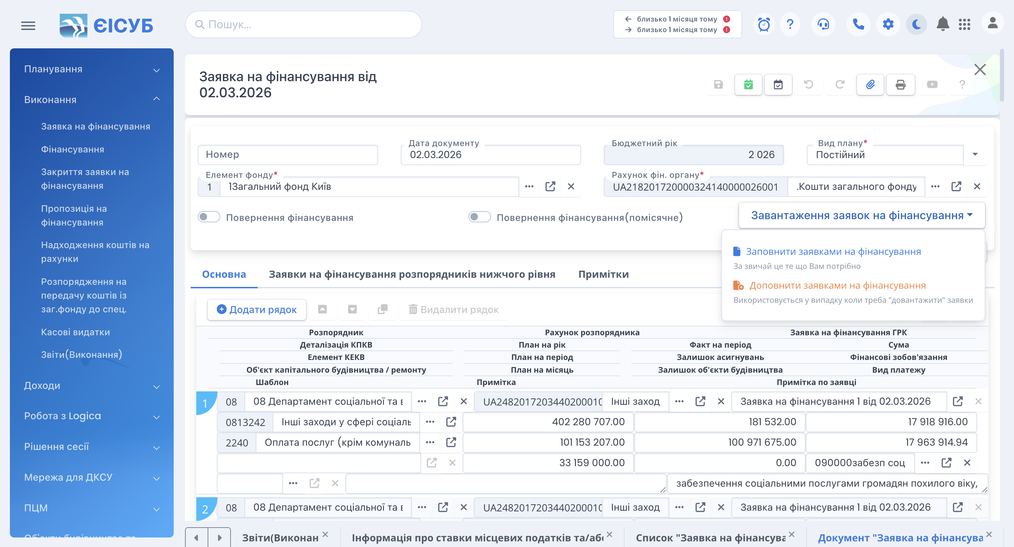The height and width of the screenshot is (547, 1014).
Task: Open user profile avatar
Action: 992,24
